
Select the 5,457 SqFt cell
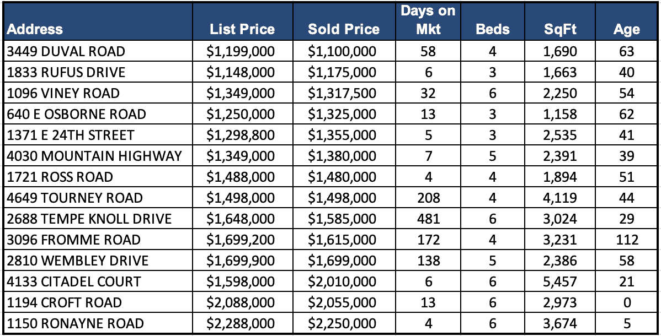pyautogui.click(x=561, y=282)
